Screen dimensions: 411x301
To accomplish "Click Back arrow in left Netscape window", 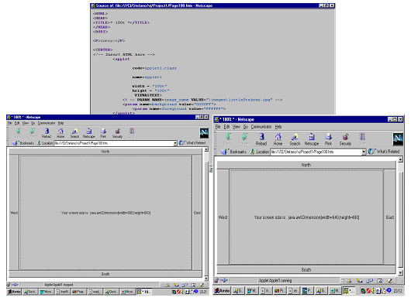I will (18, 133).
